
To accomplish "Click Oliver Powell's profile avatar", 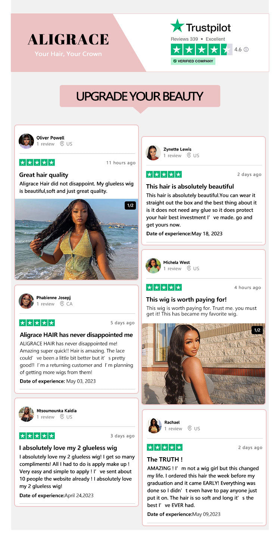I will click(26, 141).
